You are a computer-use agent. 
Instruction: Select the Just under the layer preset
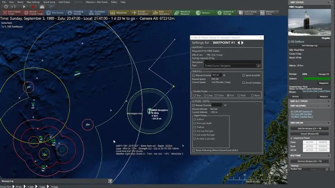tap(195, 135)
